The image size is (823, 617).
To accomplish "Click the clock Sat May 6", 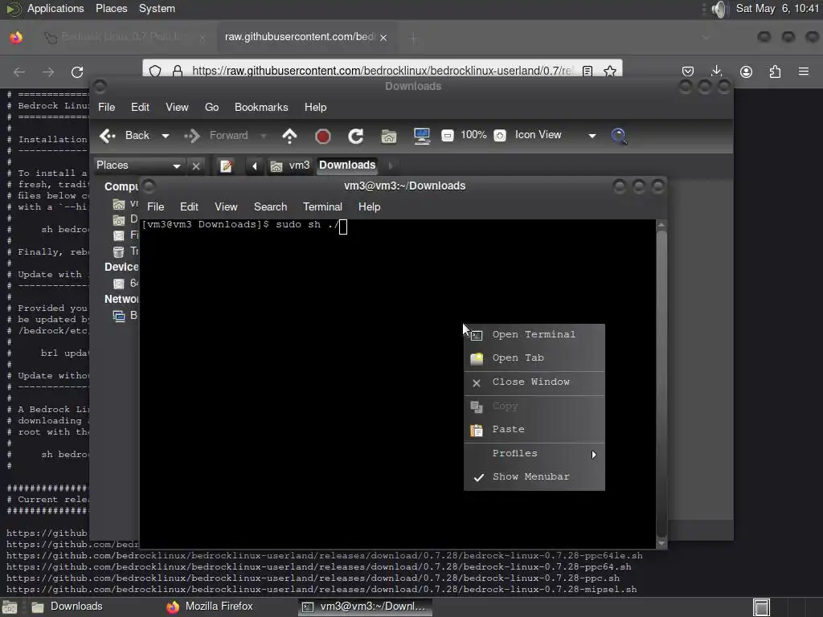I will 777,9.
